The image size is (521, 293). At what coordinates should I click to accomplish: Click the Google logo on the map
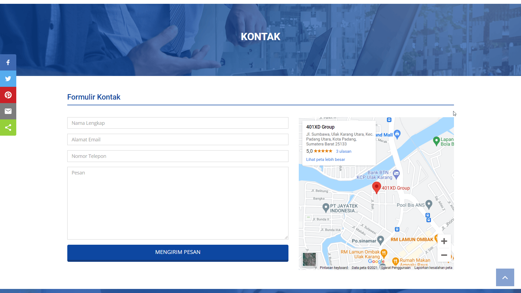(376, 261)
